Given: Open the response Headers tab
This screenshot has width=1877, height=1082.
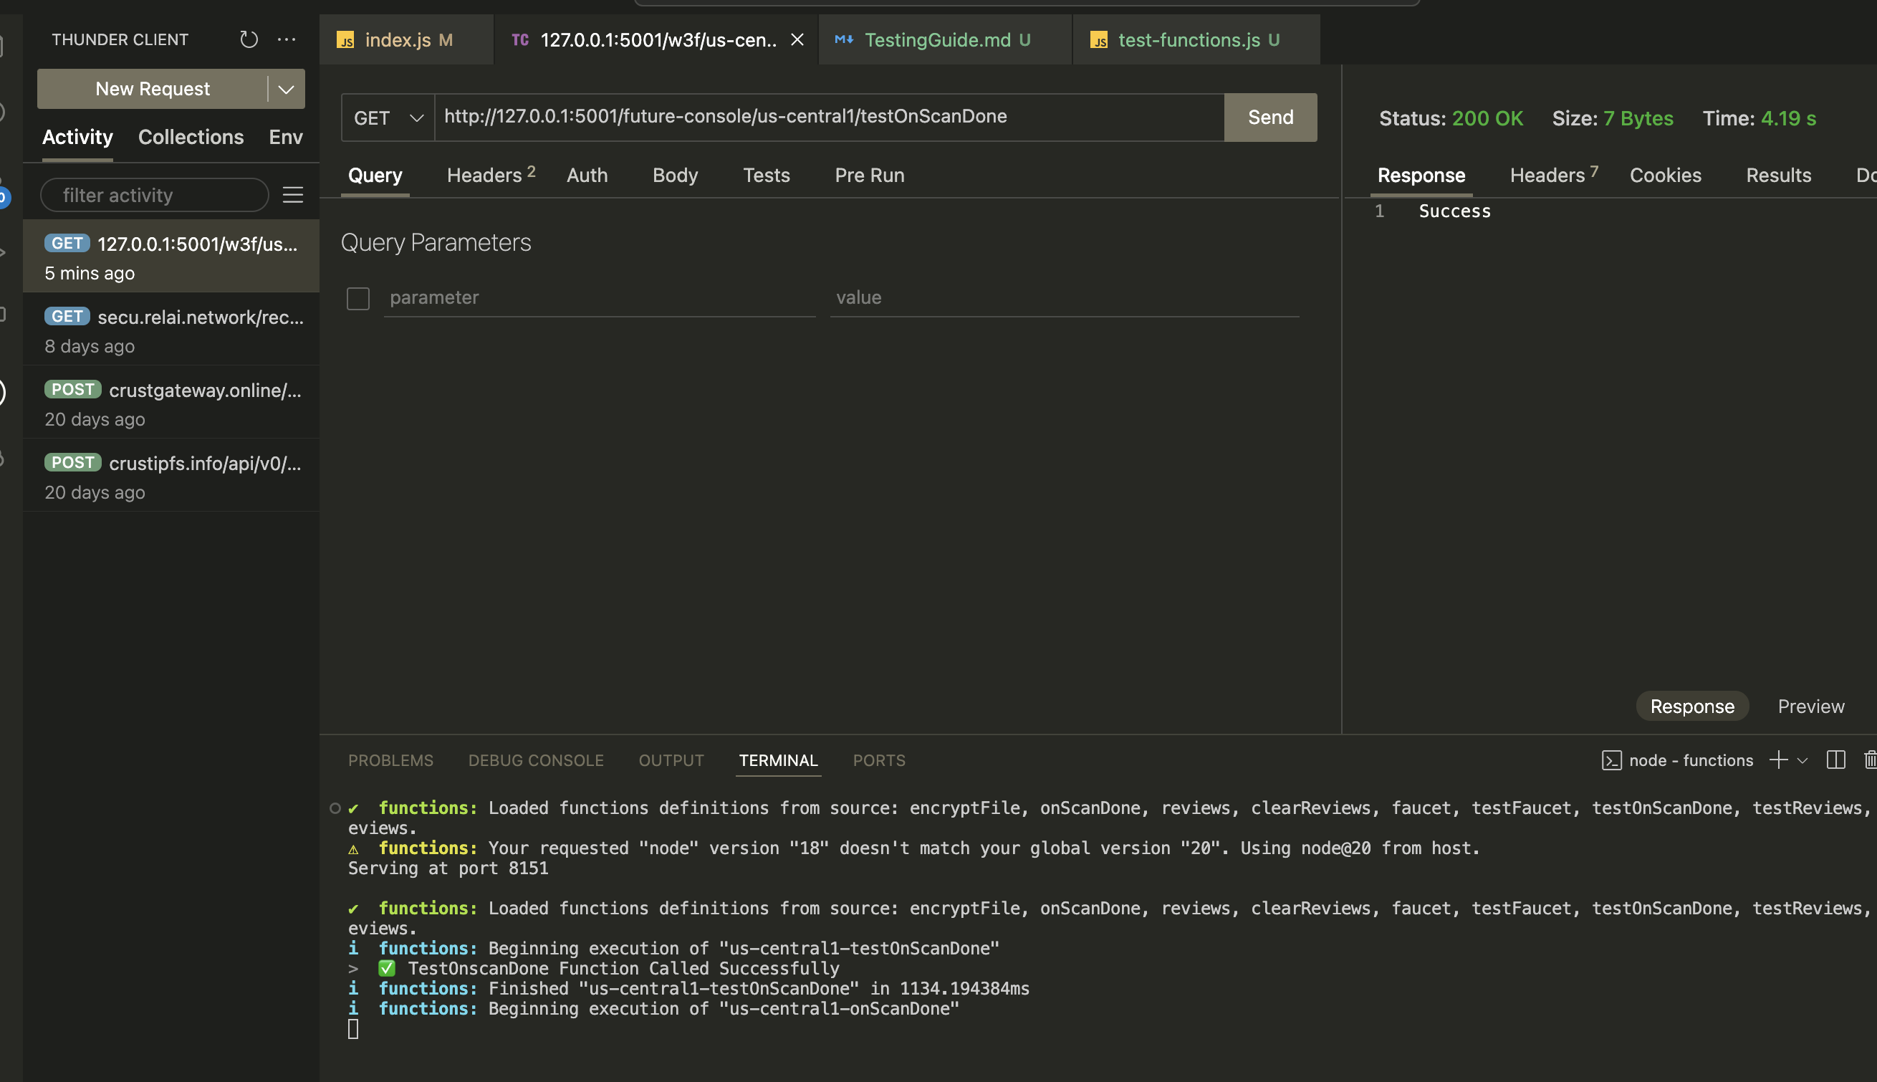Looking at the screenshot, I should (x=1553, y=176).
